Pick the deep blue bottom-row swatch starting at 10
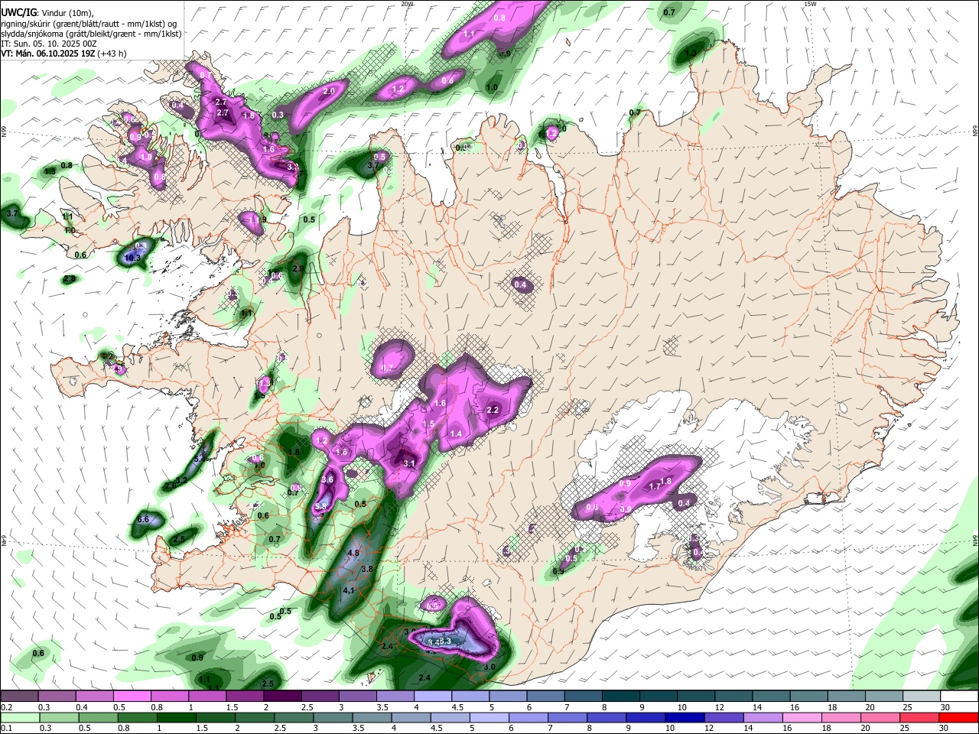Image resolution: width=979 pixels, height=734 pixels. (684, 717)
